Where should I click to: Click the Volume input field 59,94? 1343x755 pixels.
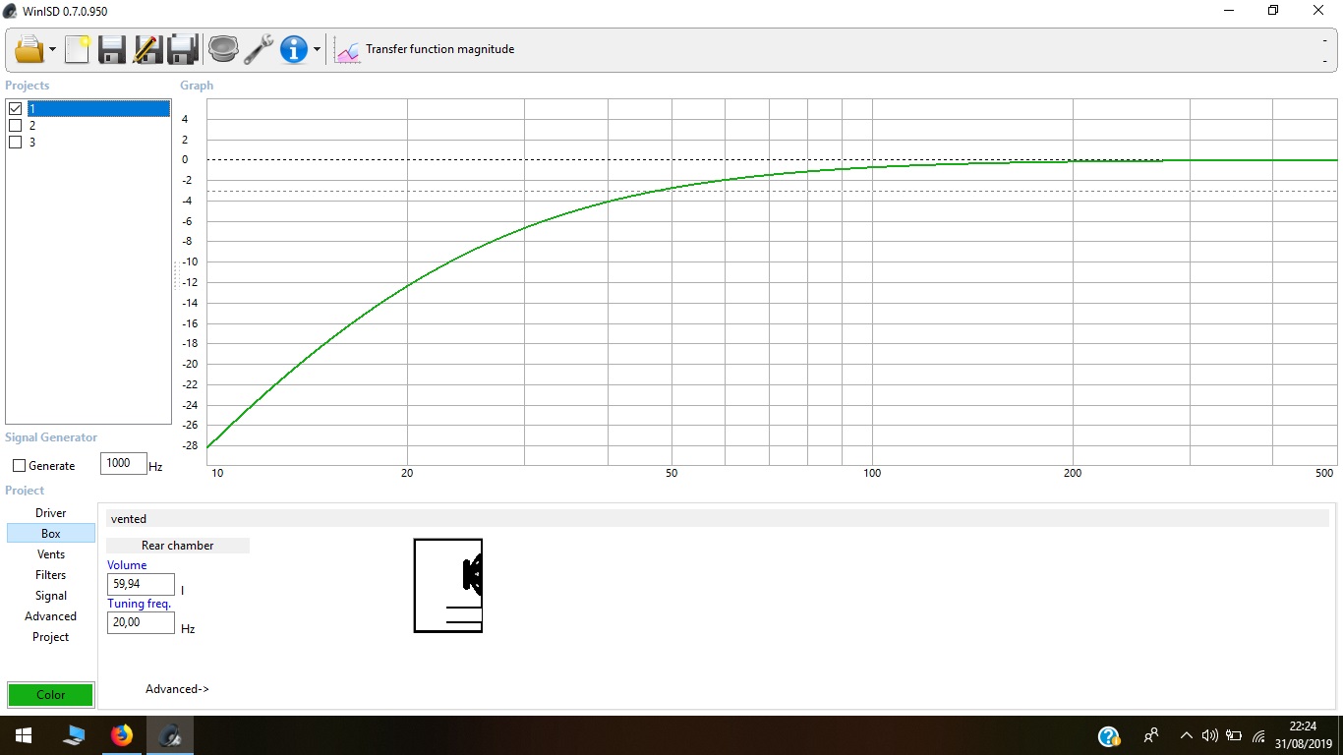point(141,584)
